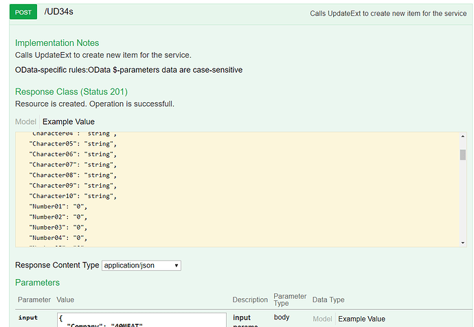Click the example box scrollbar track below the thumb
Screen dimensions: 474x327
463,206
